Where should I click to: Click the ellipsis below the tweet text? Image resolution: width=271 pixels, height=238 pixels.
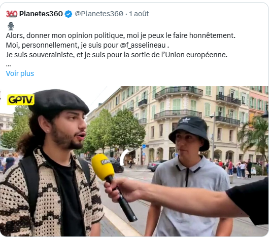(x=8, y=65)
